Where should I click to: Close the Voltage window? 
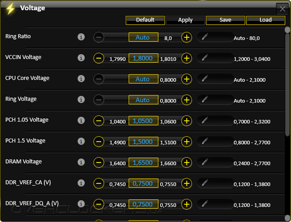point(282,9)
